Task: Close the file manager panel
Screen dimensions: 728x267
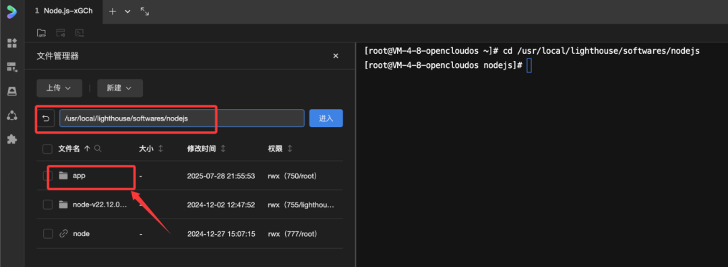Action: click(336, 56)
